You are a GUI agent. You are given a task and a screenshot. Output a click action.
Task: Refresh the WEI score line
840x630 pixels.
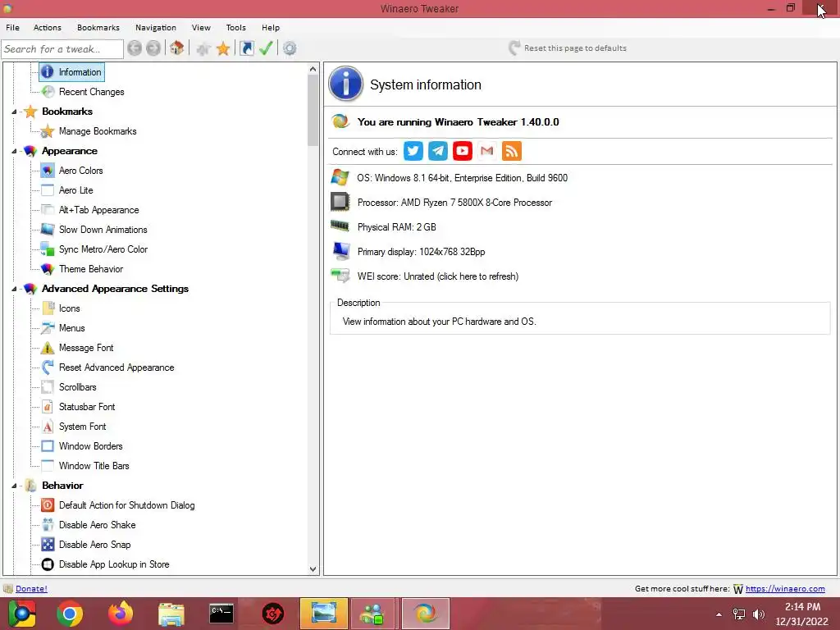(438, 276)
